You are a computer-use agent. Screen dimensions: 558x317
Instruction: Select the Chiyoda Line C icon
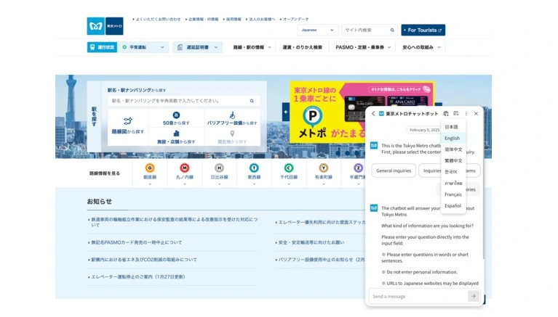coord(289,168)
